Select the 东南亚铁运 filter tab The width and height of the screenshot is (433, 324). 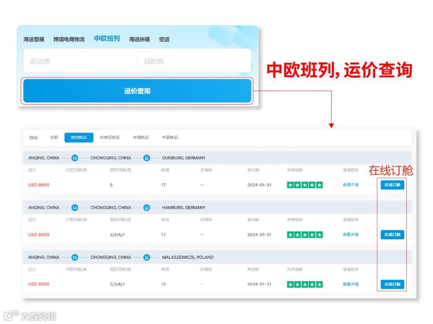(109, 137)
